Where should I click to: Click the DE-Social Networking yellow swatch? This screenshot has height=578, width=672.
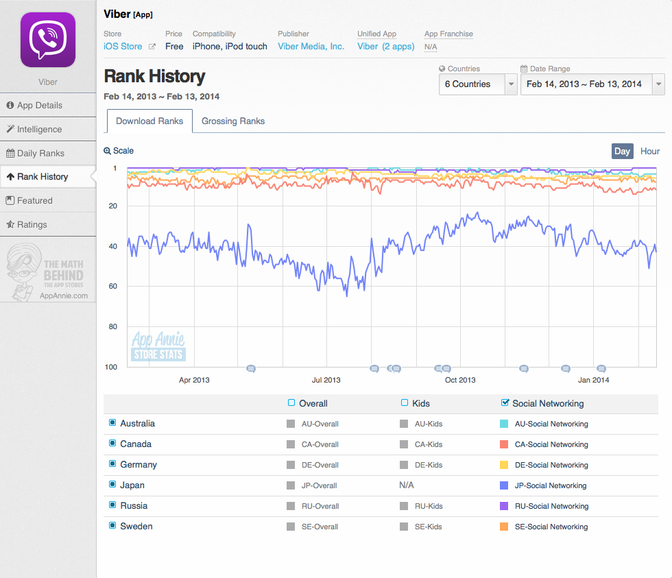pyautogui.click(x=504, y=465)
